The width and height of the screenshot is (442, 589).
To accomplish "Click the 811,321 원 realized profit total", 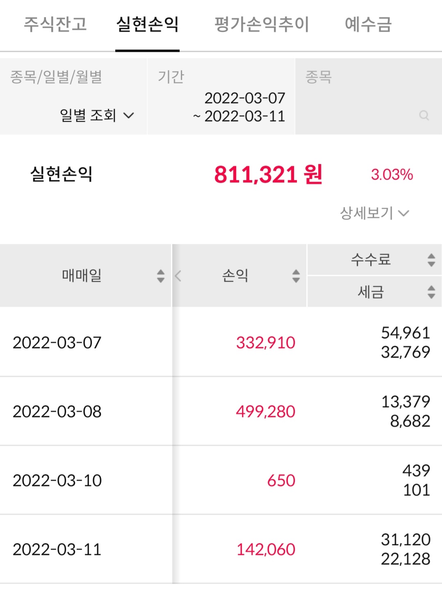I will 268,174.
